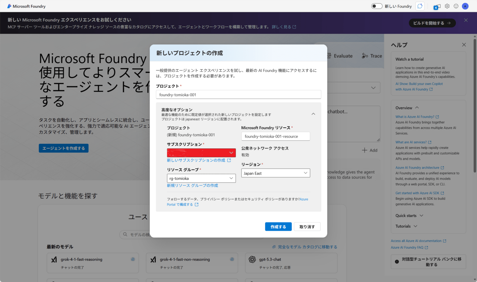Screen dimensions: 477x282
Task: Click the Microsoft Foundry logo
Action: coord(26,6)
